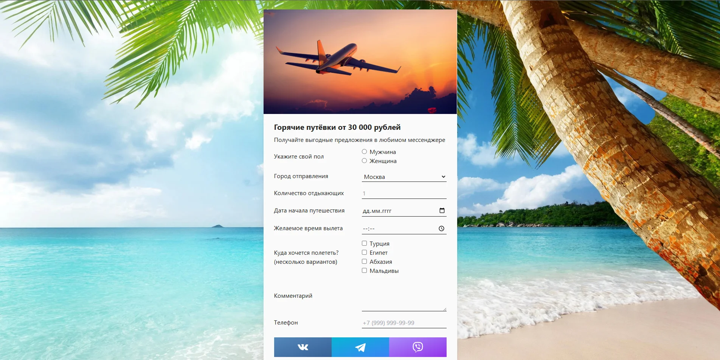Open the clock time picker icon
720x360 pixels.
[441, 229]
